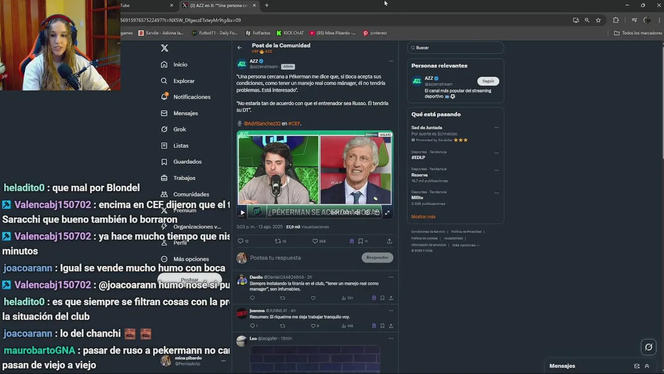The width and height of the screenshot is (664, 374).
Task: Like juanma's reply
Action: point(313,326)
